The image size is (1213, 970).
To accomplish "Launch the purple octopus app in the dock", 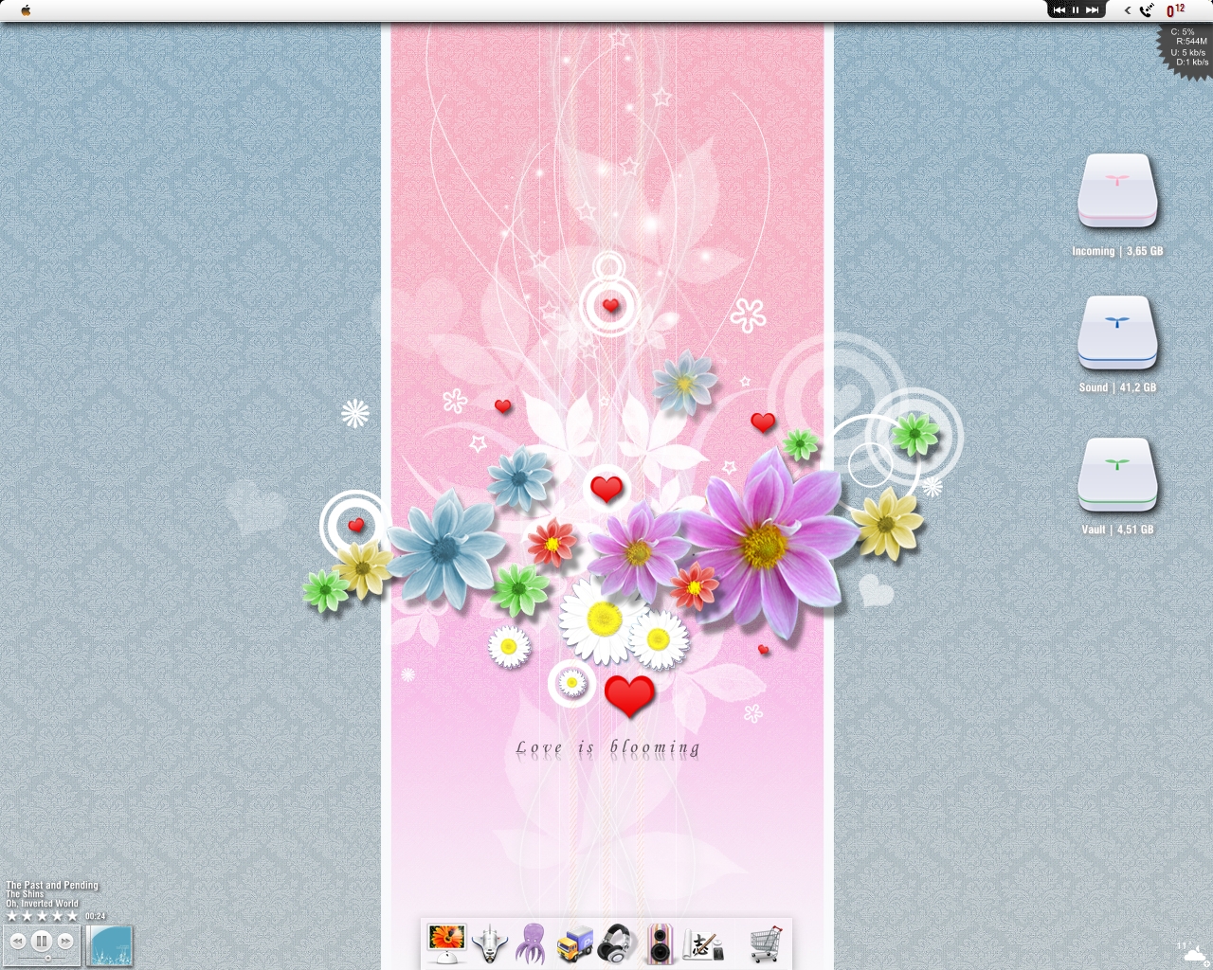I will coord(531,943).
